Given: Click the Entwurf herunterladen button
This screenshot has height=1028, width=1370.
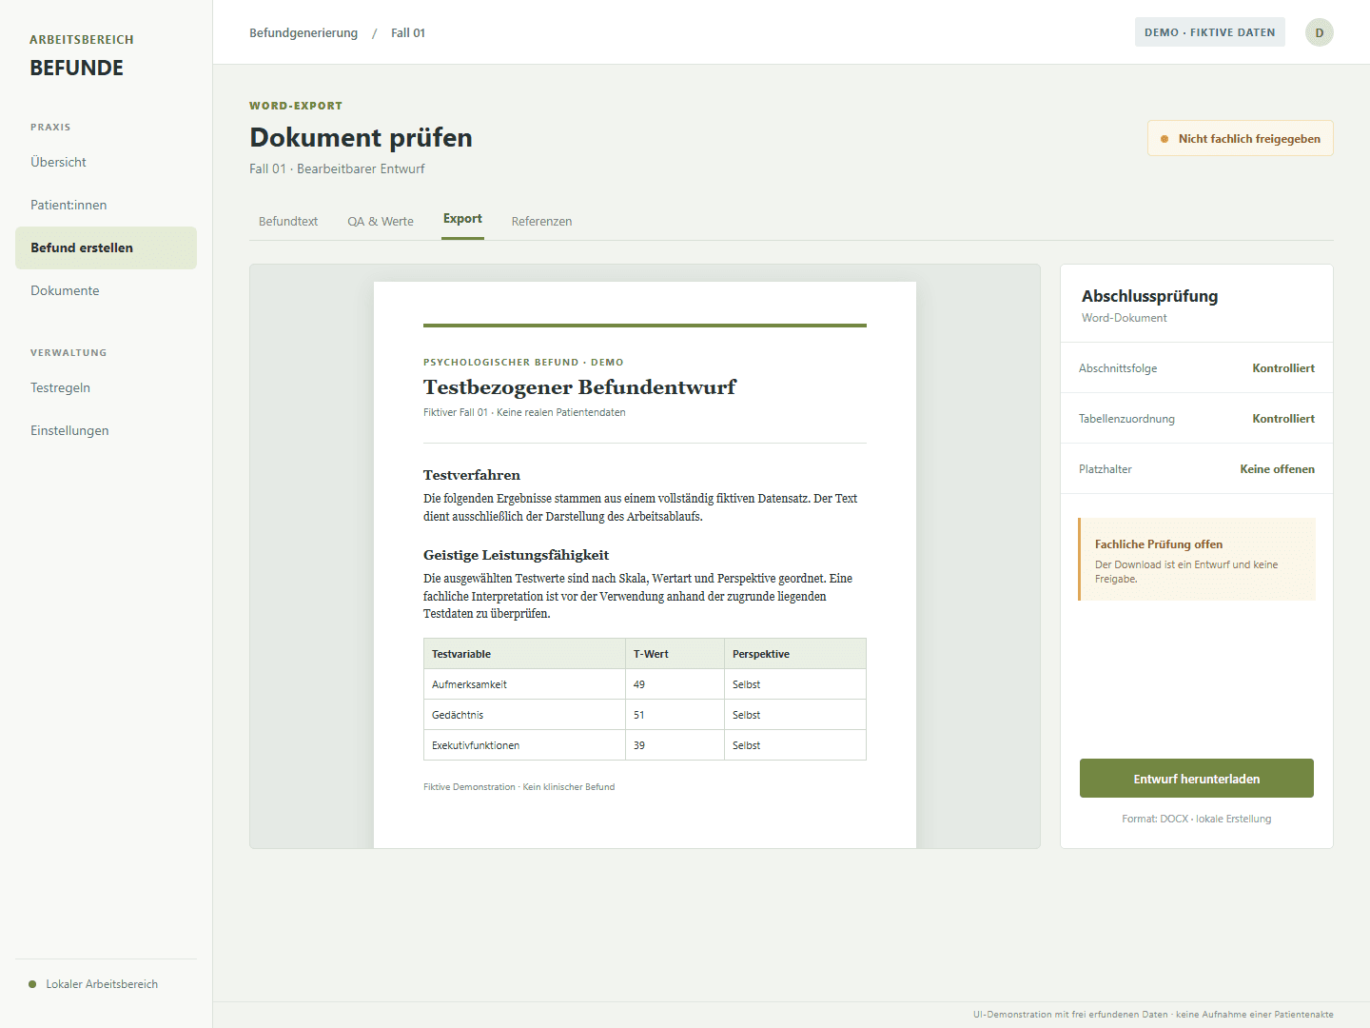Looking at the screenshot, I should pos(1196,779).
